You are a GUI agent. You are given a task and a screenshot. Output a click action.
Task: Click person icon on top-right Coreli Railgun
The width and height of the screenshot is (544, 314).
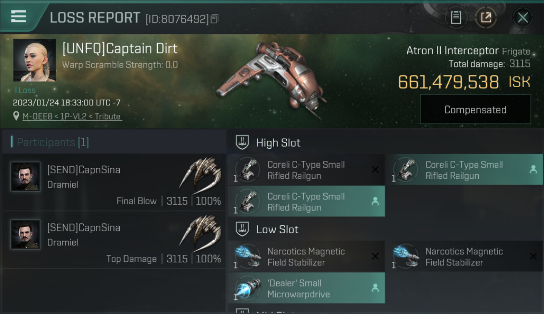pos(533,170)
